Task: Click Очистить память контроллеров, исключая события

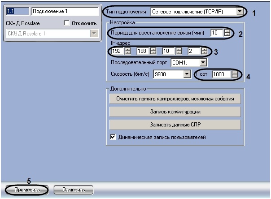Action: [x=175, y=99]
